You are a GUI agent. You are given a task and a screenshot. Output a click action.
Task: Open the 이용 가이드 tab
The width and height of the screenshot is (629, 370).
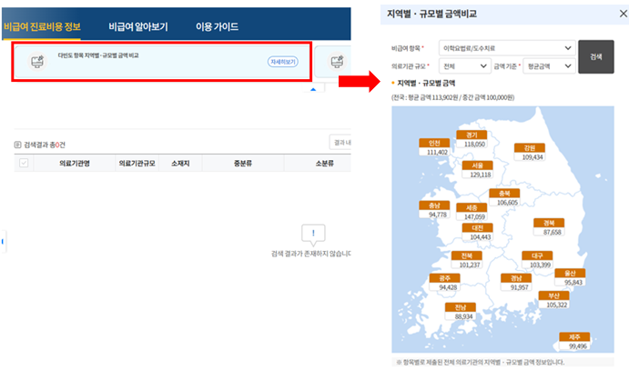(x=217, y=27)
